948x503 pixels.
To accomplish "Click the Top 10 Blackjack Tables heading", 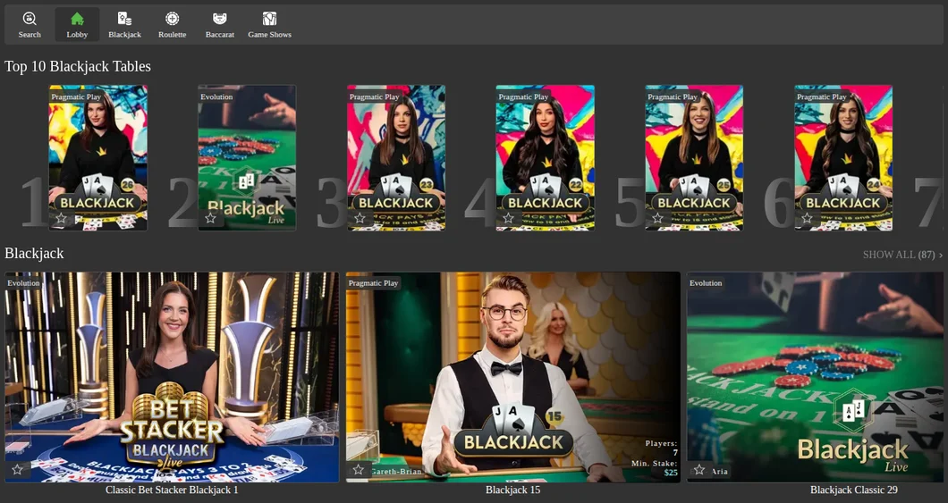I will [78, 66].
